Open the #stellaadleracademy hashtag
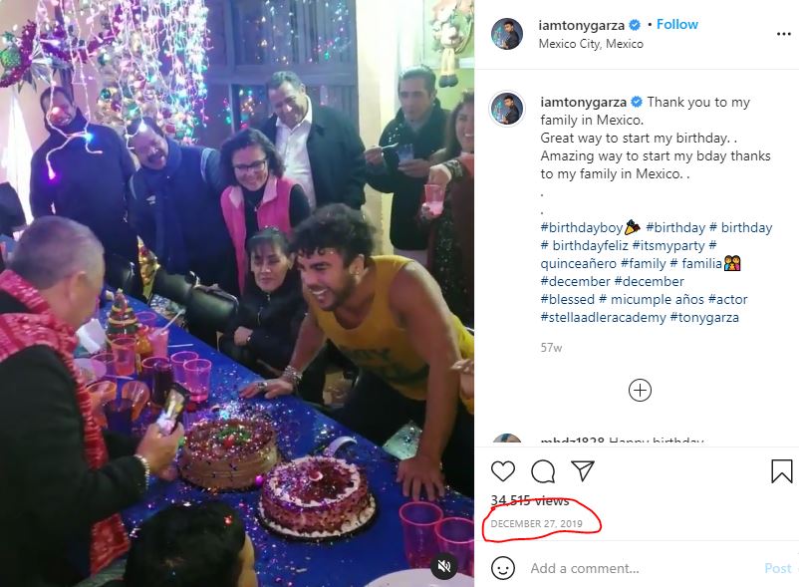The image size is (799, 587). (603, 318)
